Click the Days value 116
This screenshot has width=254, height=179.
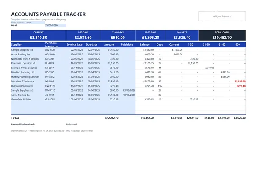[160, 86]
